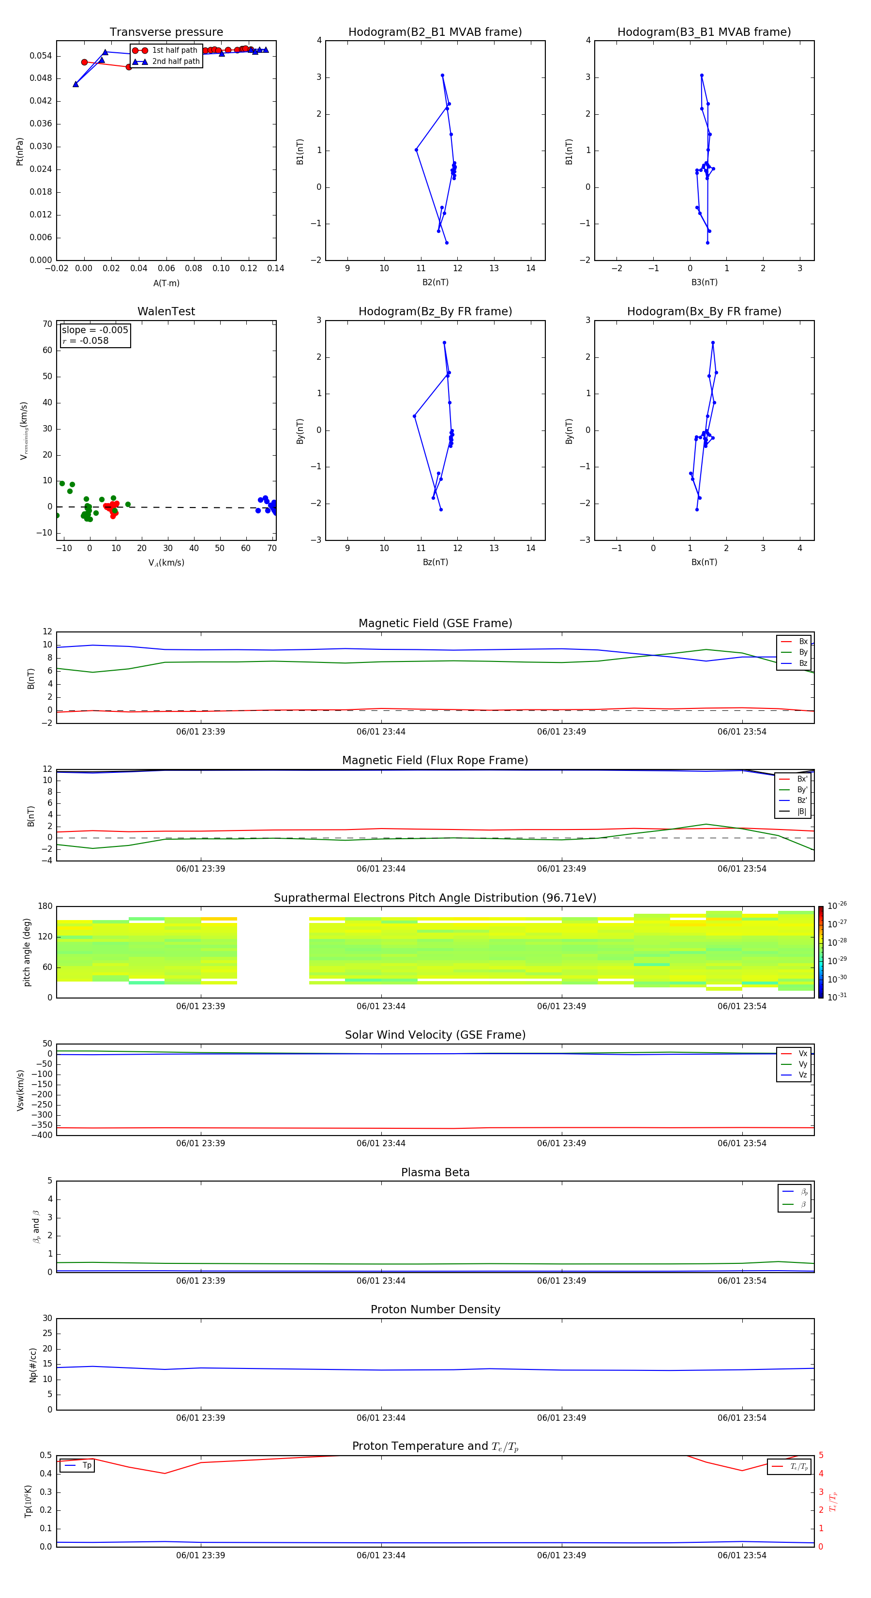The height and width of the screenshot is (1598, 871).
Task: Click the 'Magnetic Field (Flux Rope Frame)' title
Action: [x=435, y=761]
